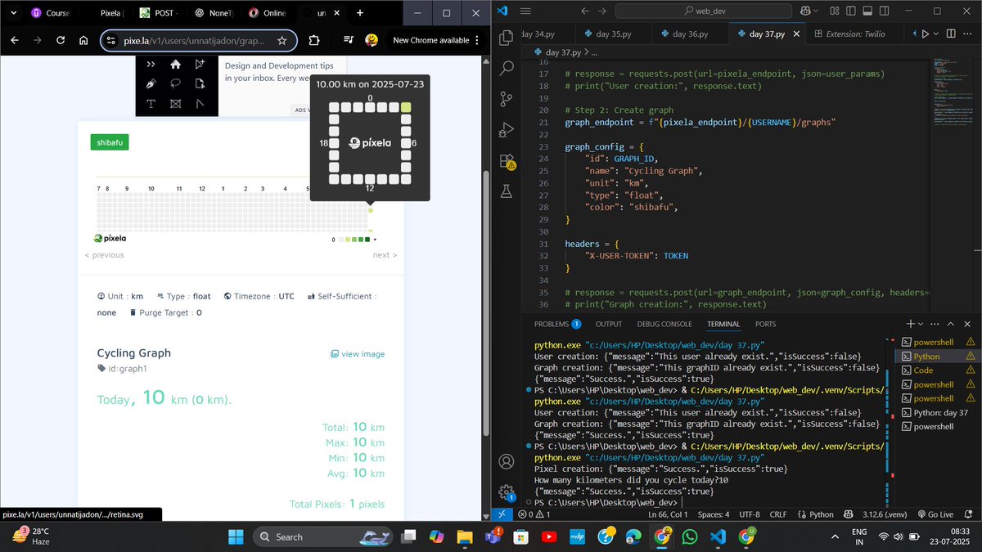The width and height of the screenshot is (982, 552).
Task: Switch to PORTS panel tab
Action: point(765,324)
